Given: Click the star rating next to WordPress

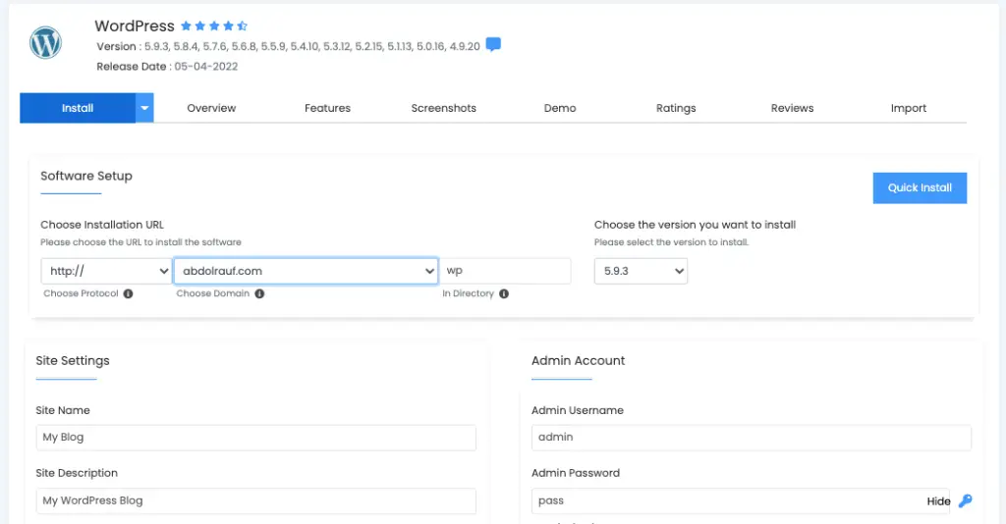Looking at the screenshot, I should (x=213, y=26).
